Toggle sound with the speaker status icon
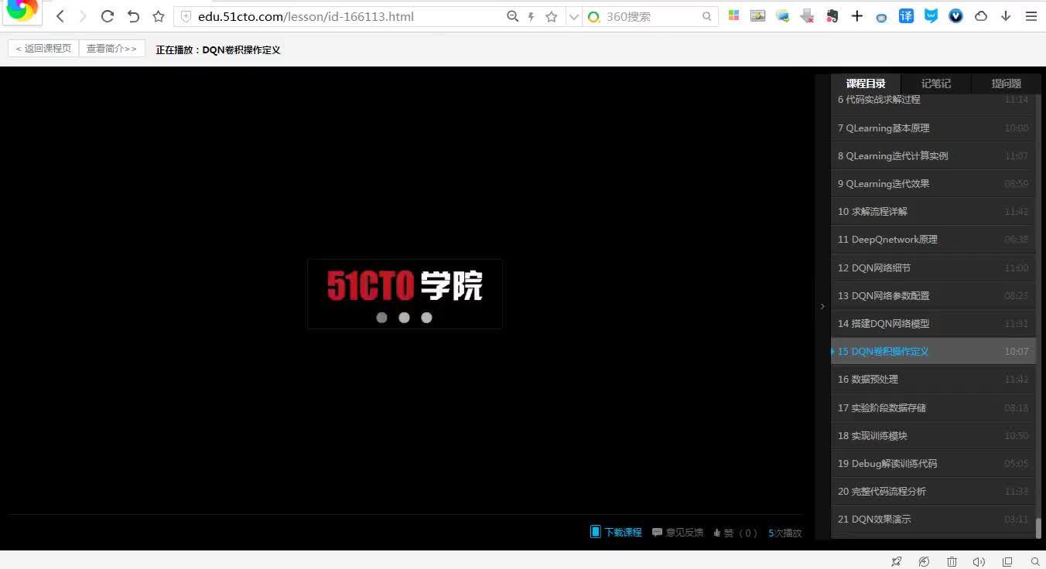1046x569 pixels. tap(979, 561)
